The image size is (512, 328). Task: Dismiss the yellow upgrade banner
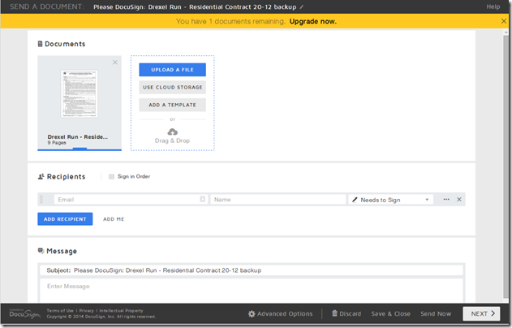(x=504, y=21)
